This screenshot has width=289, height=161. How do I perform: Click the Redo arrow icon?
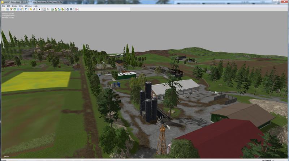tap(34, 9)
